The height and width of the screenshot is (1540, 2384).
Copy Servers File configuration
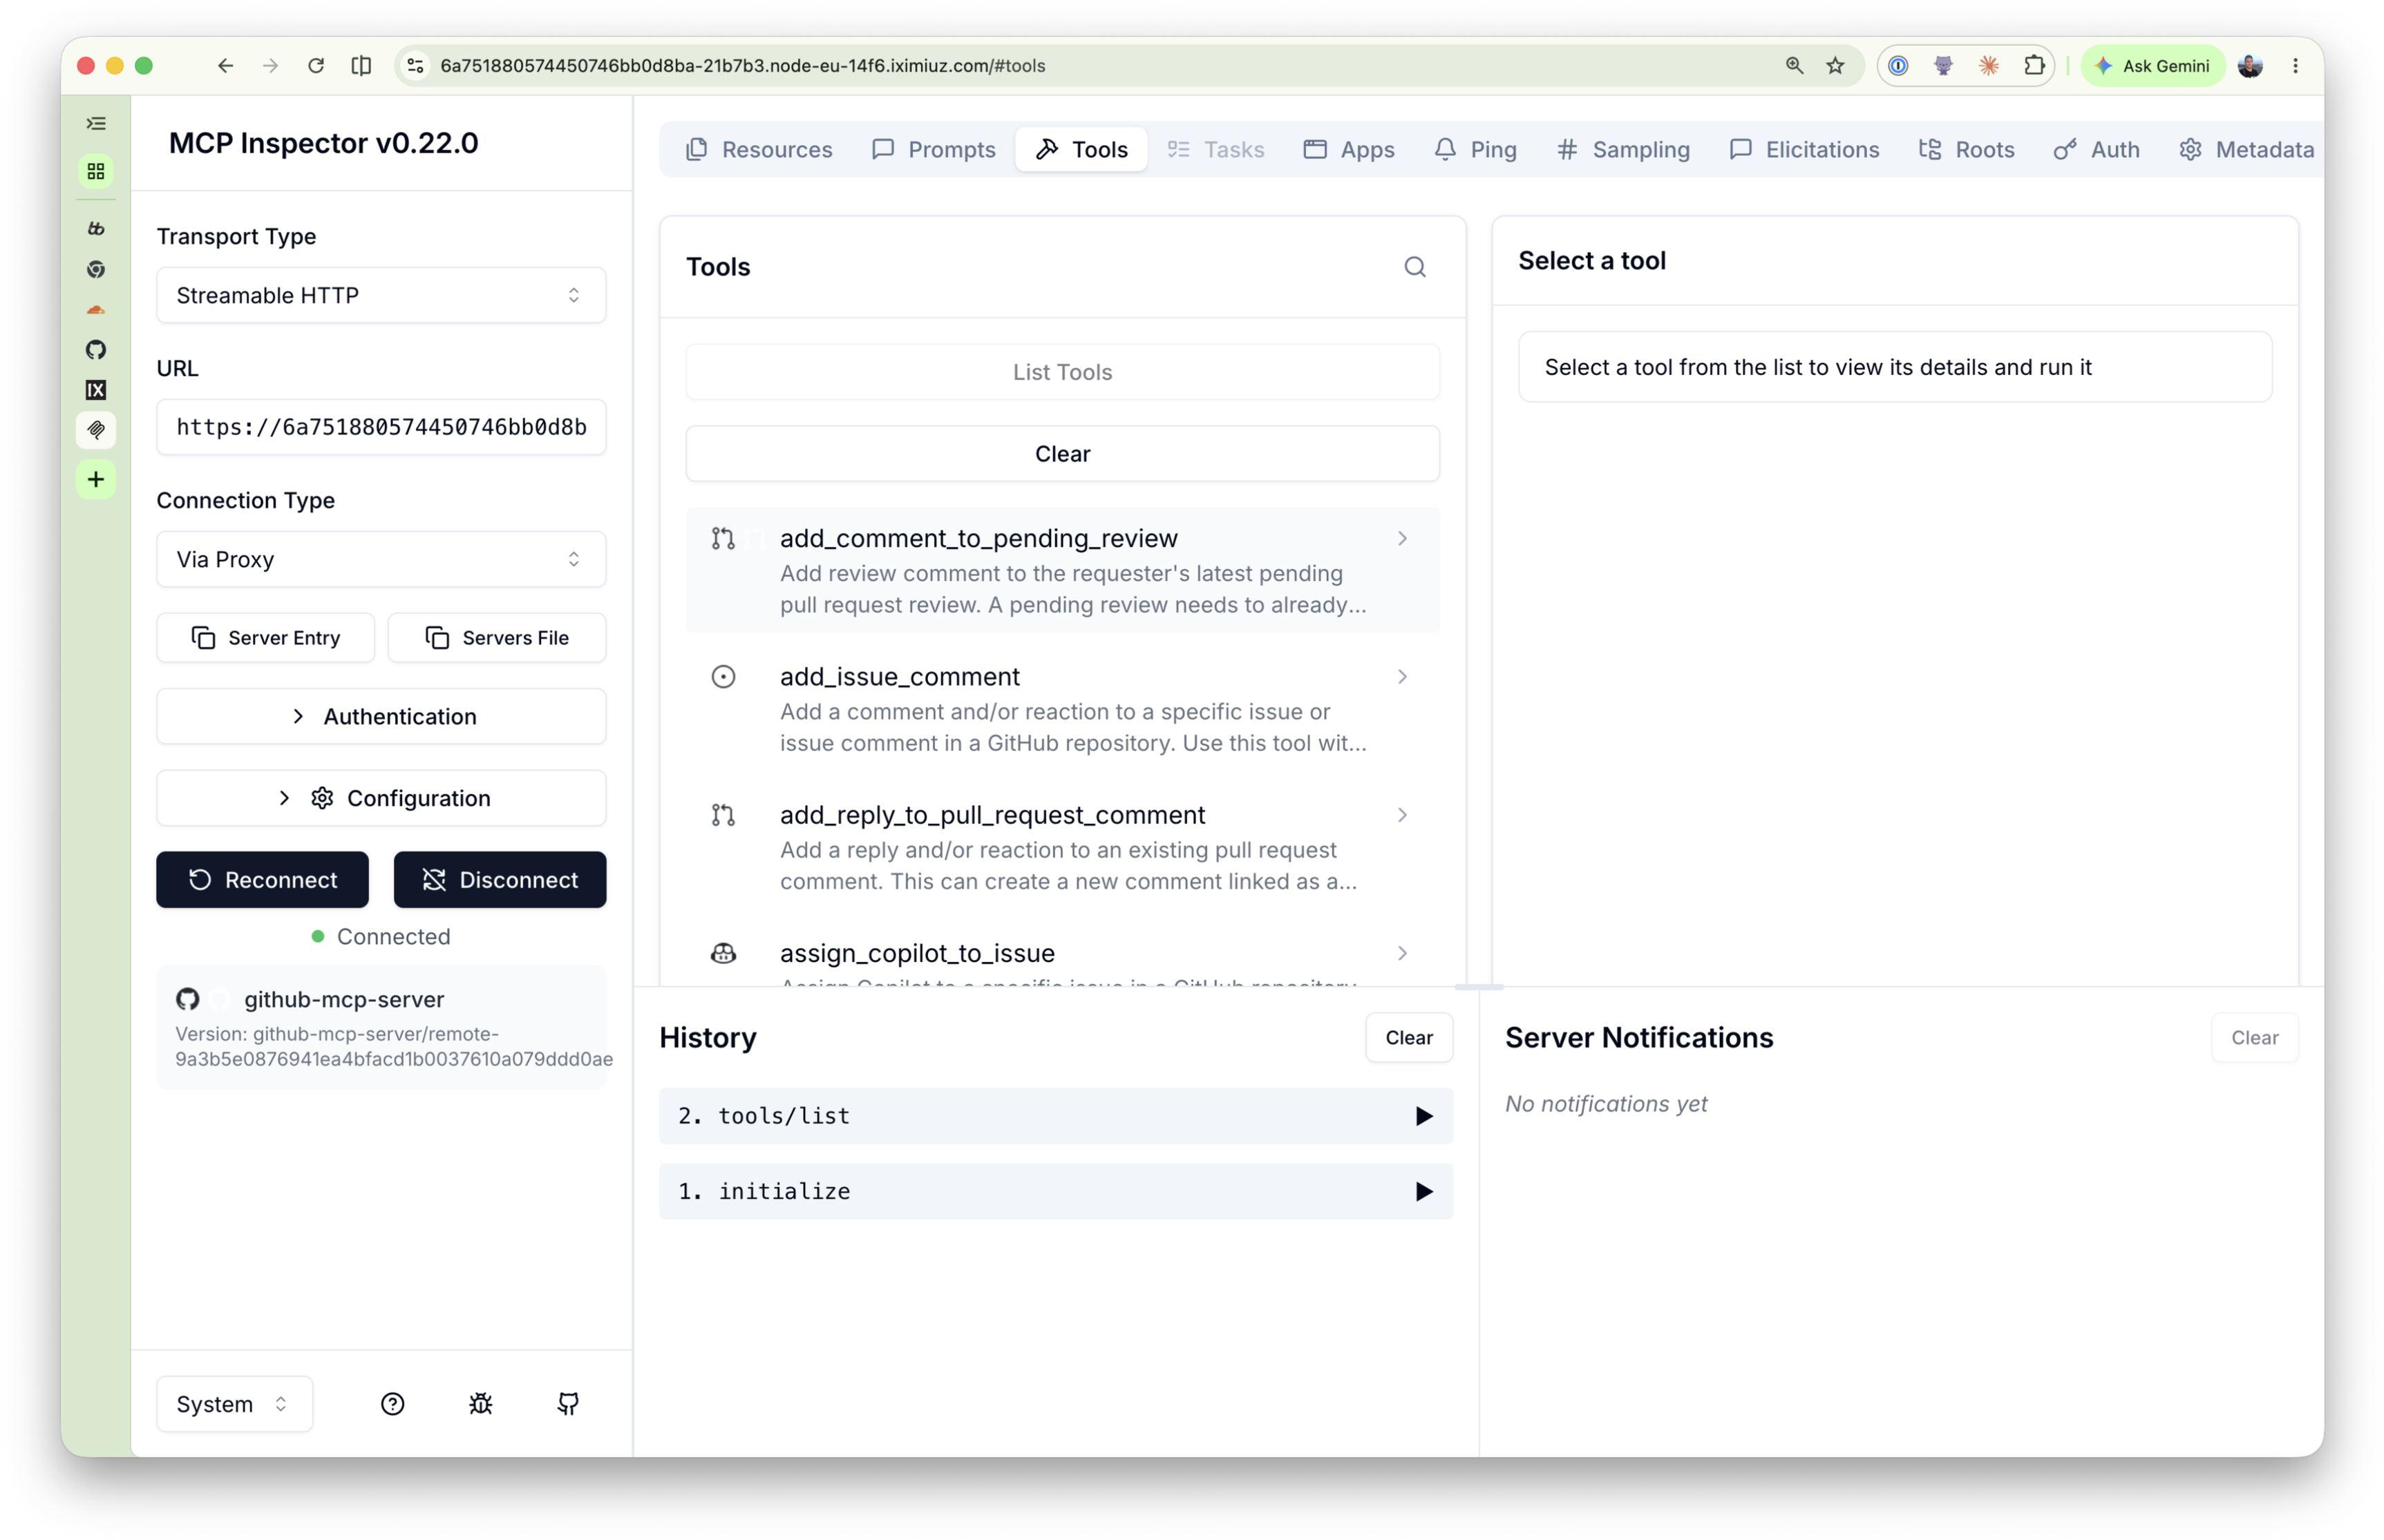tap(496, 638)
